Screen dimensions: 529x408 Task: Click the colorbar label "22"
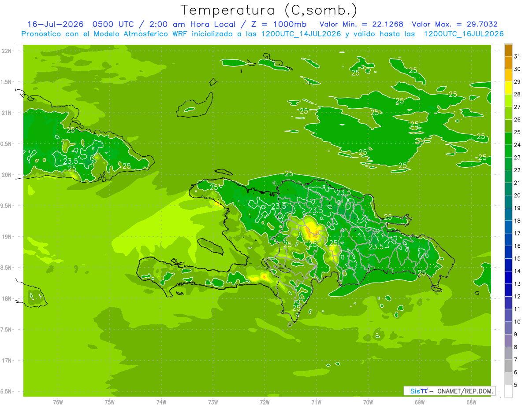coord(518,170)
